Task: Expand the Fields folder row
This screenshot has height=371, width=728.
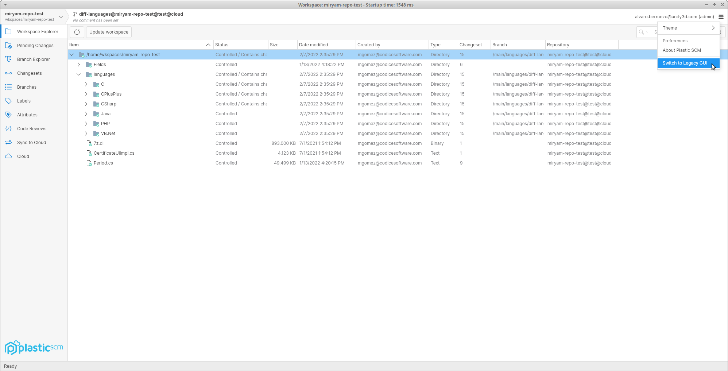Action: 79,64
